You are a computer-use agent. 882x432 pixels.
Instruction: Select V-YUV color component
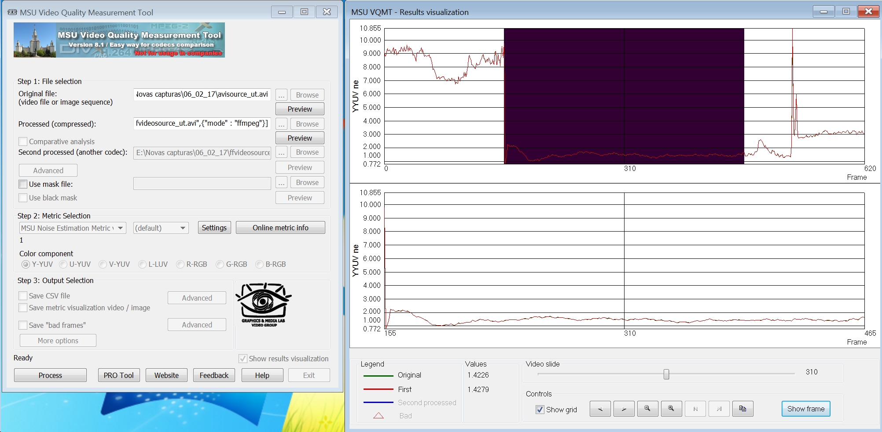pyautogui.click(x=103, y=264)
